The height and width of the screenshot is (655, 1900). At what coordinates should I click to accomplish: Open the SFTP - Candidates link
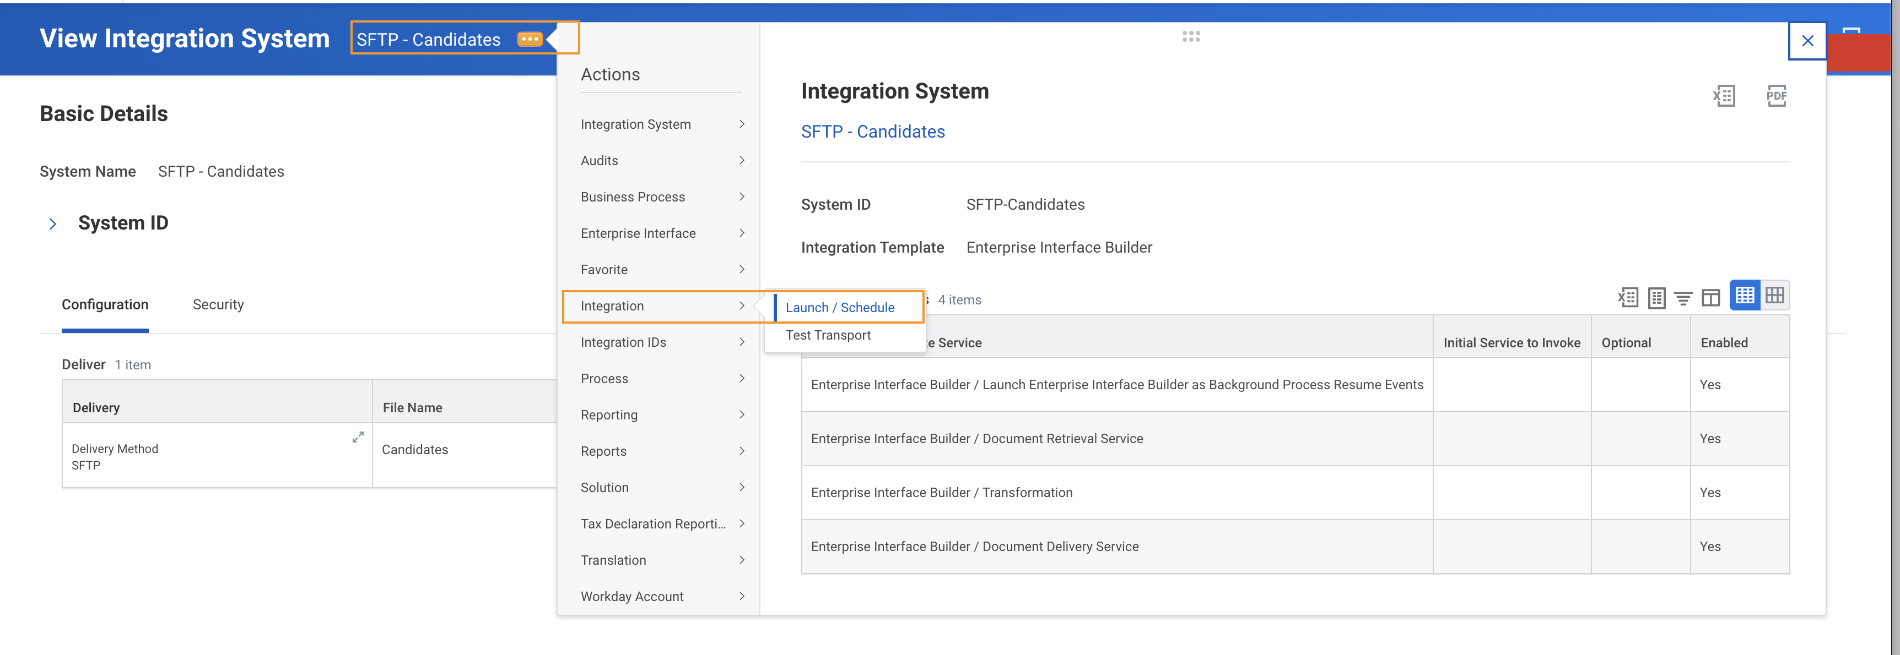(x=872, y=132)
